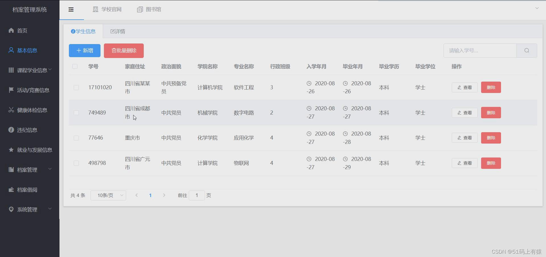Open 健康体检信息 in the sidebar
The image size is (546, 257).
(30, 110)
